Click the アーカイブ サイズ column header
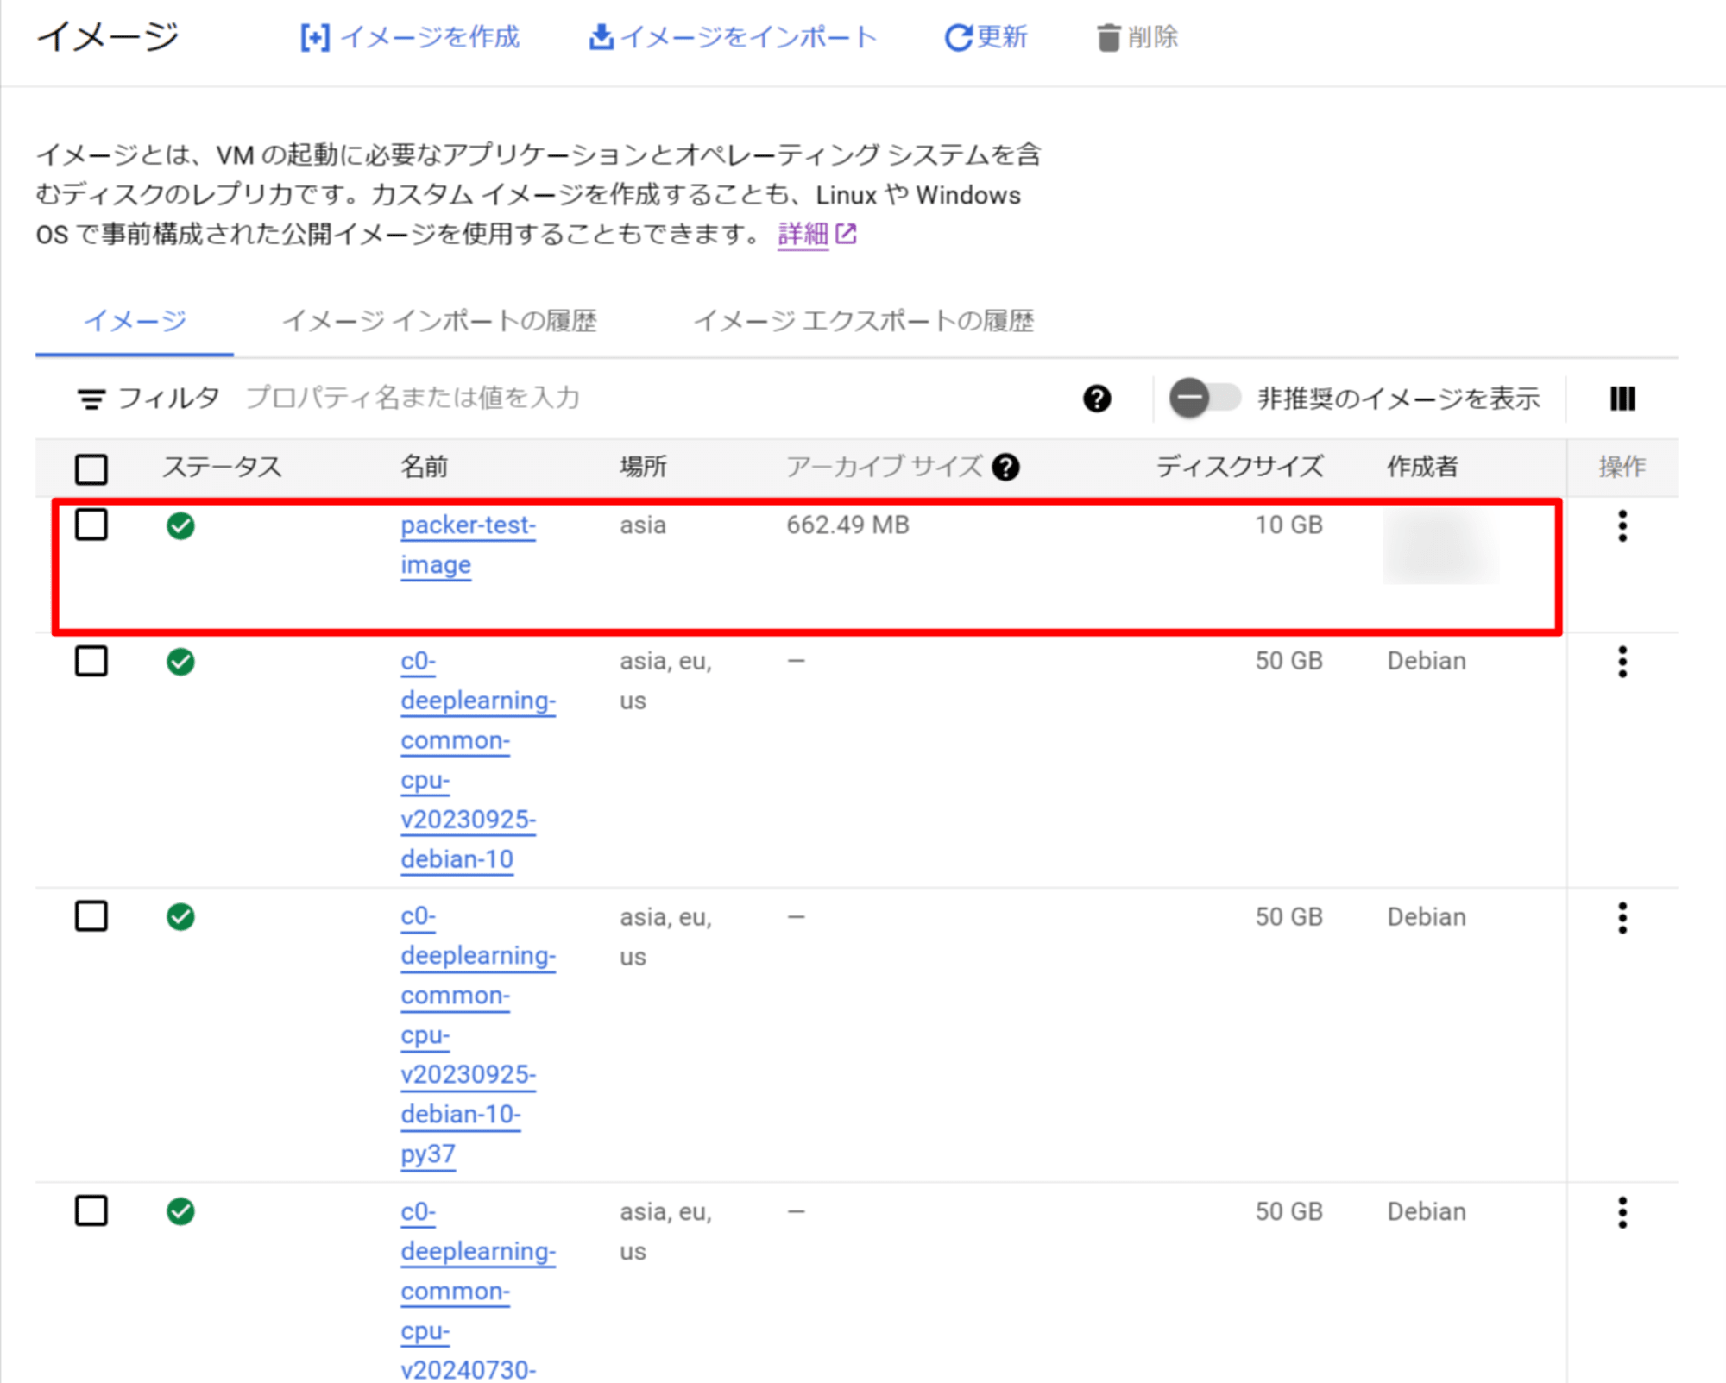Screen dimensions: 1726x1383 click(x=884, y=467)
